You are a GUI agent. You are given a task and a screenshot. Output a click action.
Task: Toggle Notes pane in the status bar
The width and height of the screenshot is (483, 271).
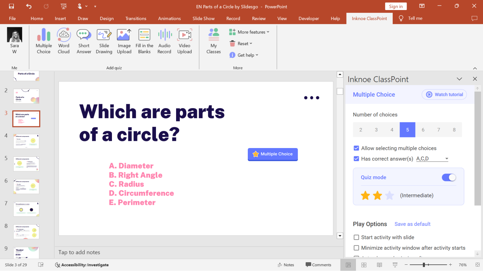coord(286,265)
